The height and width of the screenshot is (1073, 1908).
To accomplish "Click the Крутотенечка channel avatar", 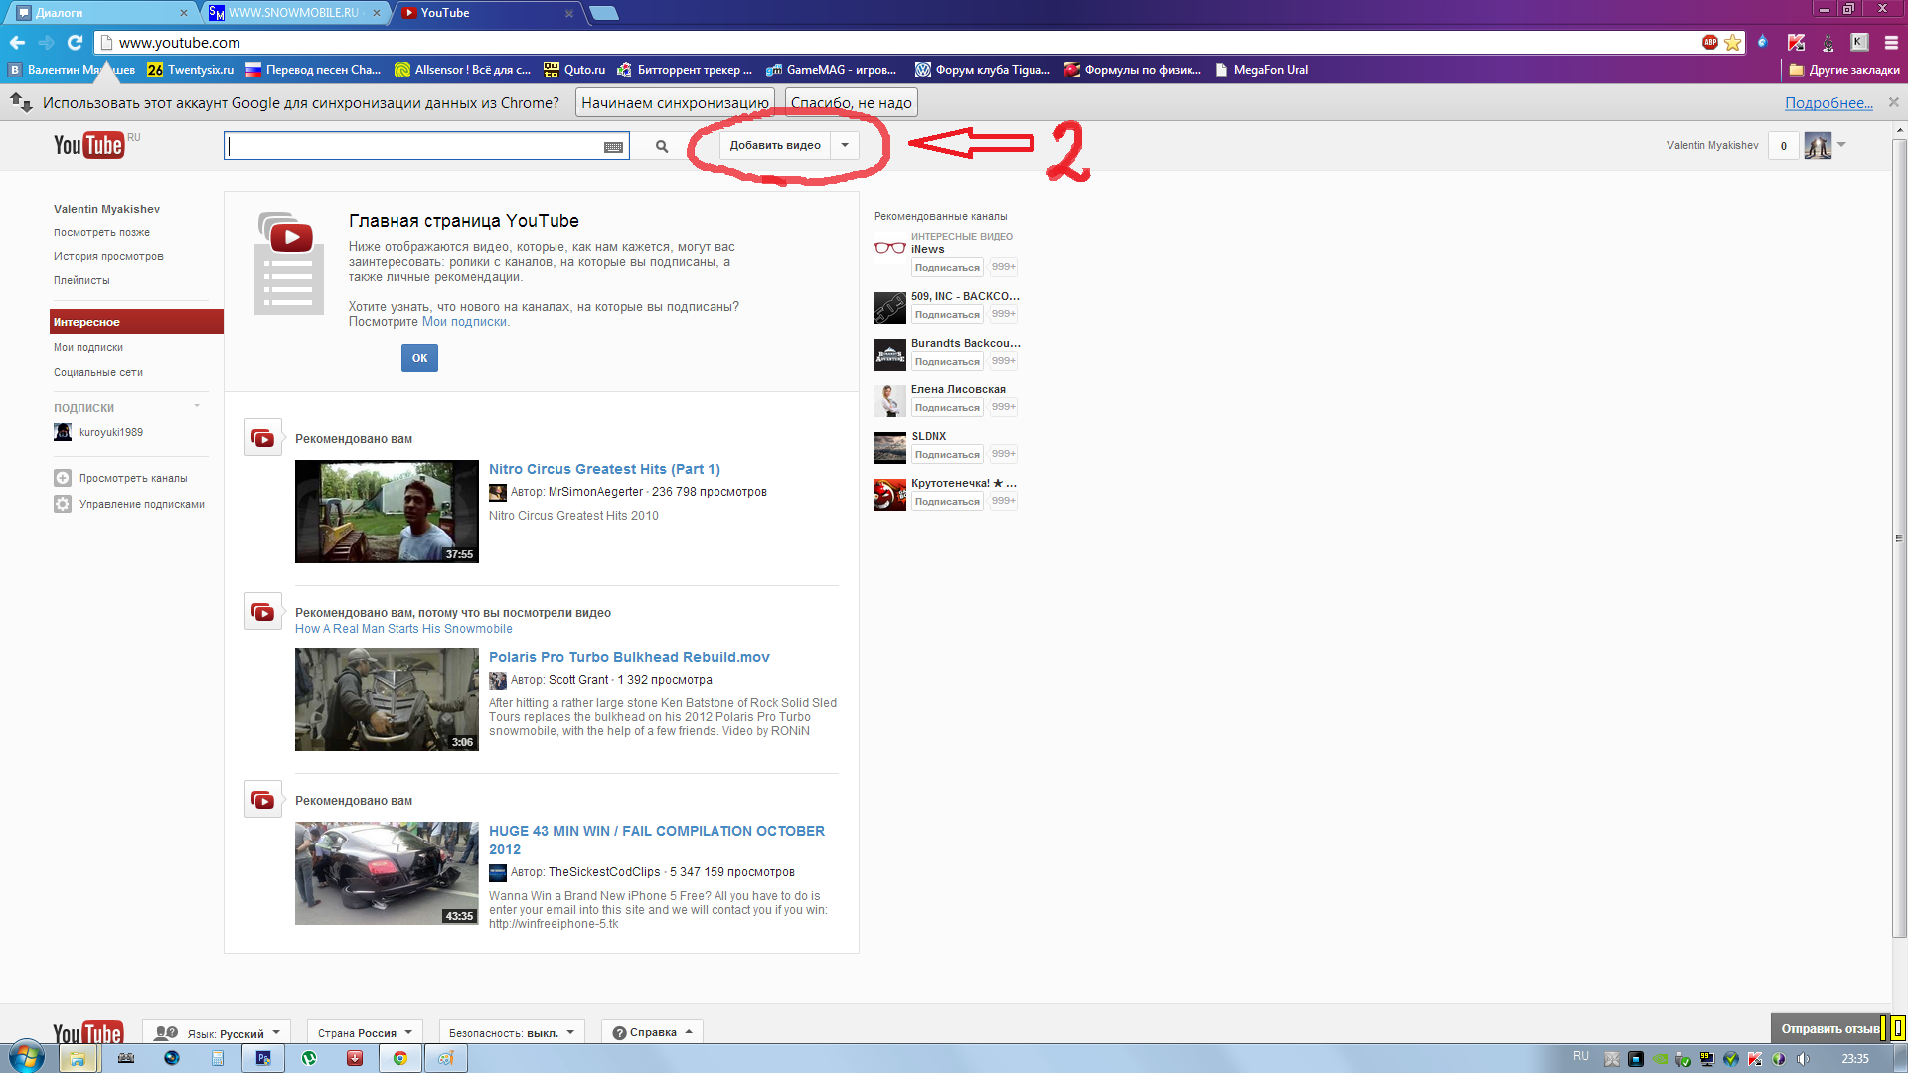I will [x=890, y=495].
